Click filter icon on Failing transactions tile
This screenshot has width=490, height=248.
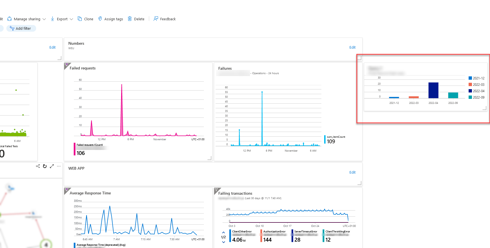tap(216, 190)
